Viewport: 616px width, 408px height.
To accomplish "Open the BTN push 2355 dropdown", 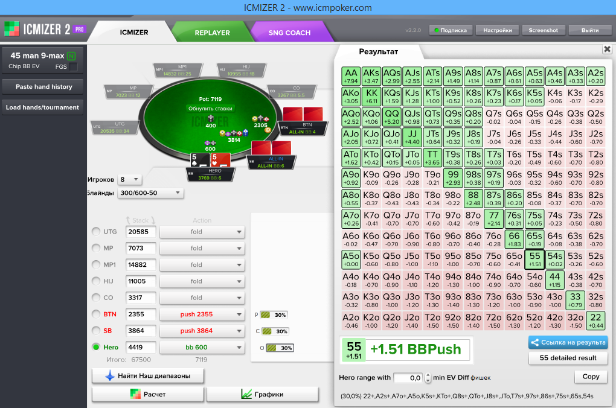I will (202, 314).
